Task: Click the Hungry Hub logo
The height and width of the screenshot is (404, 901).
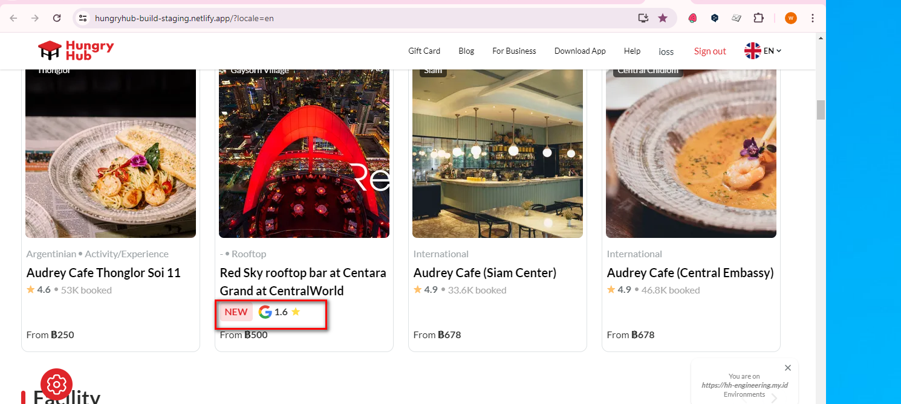Action: pos(76,51)
